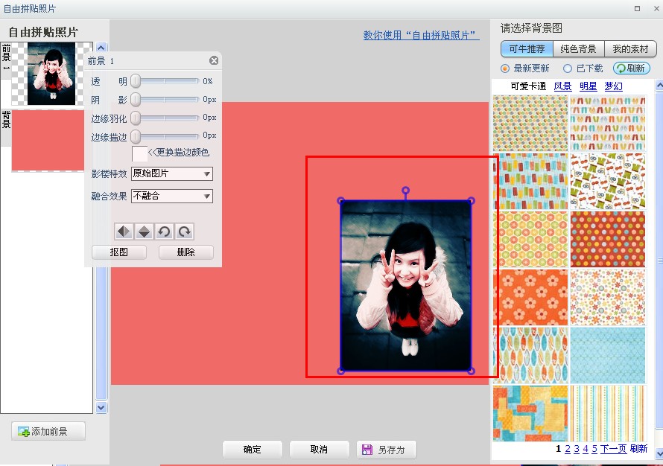Go to page 3 of backgrounds
Image resolution: width=663 pixels, height=466 pixels.
click(x=577, y=449)
